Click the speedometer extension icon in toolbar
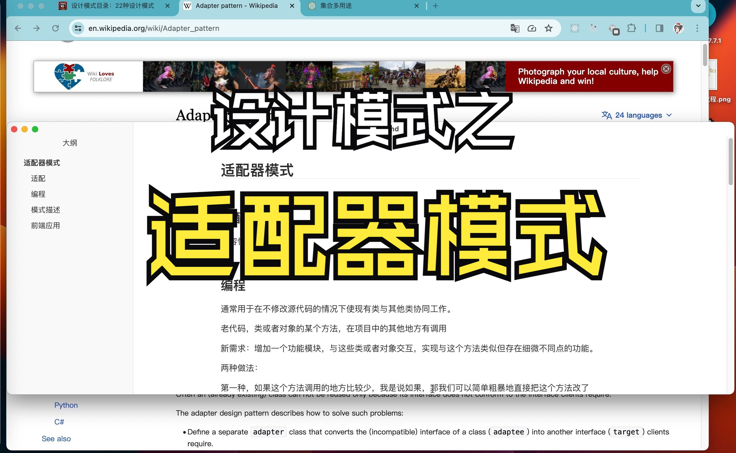The image size is (736, 453). 532,28
